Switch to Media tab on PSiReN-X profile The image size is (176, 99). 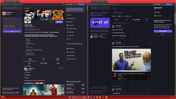pos(58,63)
